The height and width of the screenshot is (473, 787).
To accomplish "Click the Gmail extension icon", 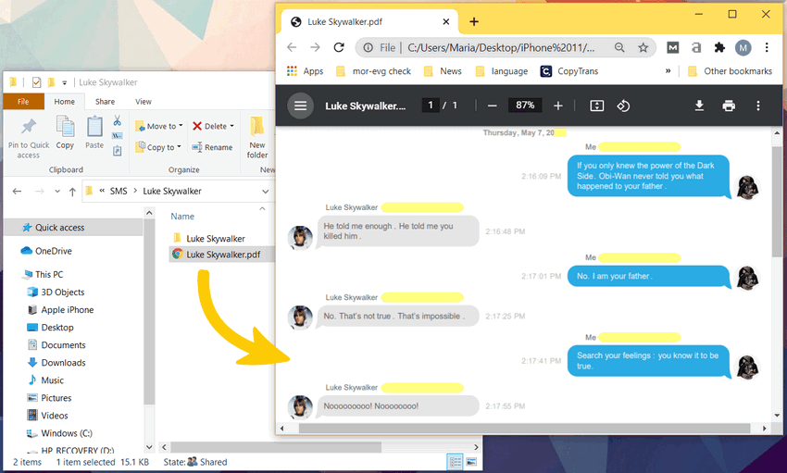I will tap(672, 47).
